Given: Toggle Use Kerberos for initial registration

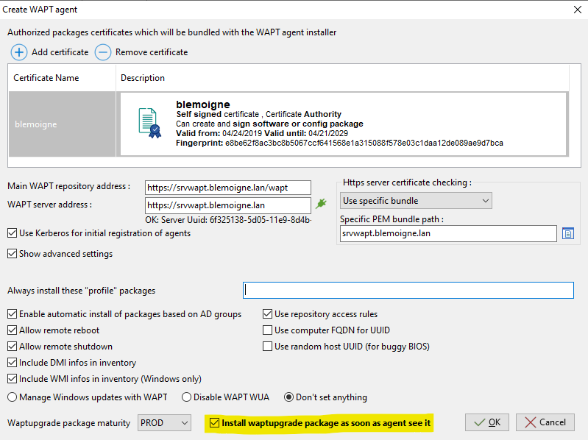Looking at the screenshot, I should click(12, 233).
